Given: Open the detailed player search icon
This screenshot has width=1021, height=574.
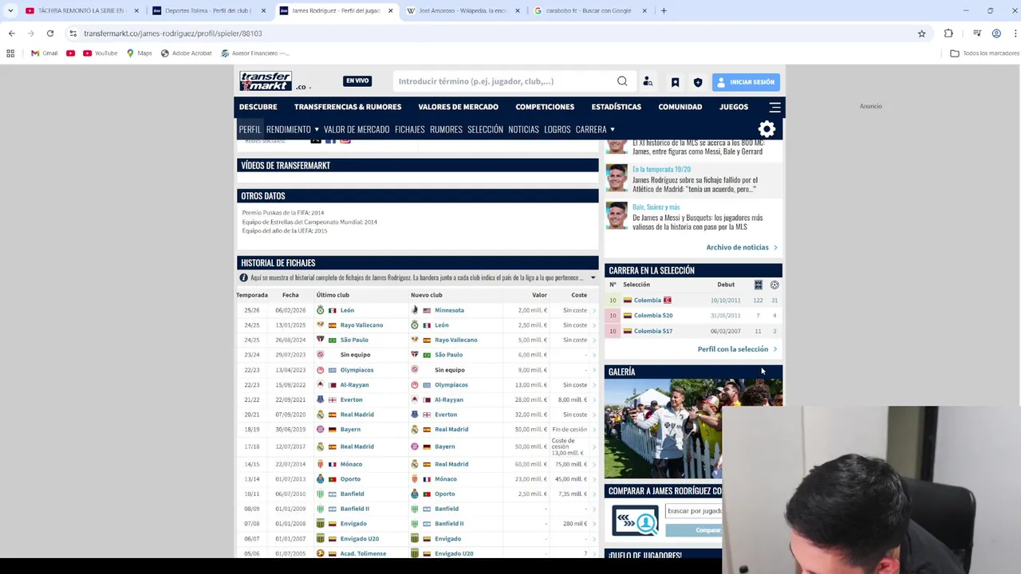Looking at the screenshot, I should click(648, 81).
